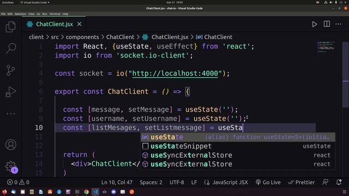Open the Selection menu
Screen dimensions: 349x196
pos(20,14)
